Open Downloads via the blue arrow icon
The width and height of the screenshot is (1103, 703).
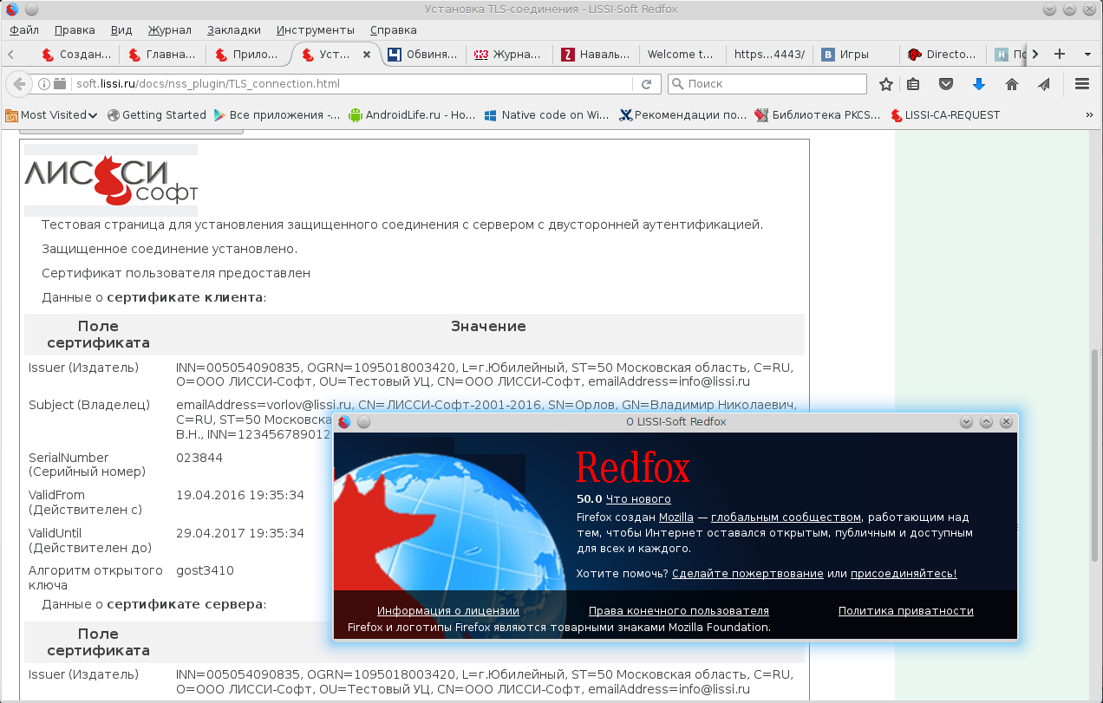coord(979,84)
